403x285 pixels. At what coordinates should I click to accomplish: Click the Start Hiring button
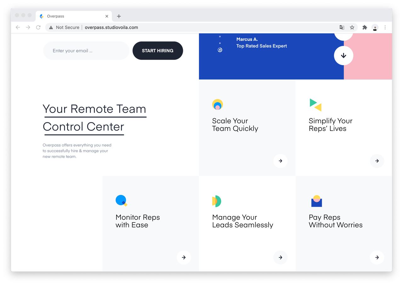tap(158, 51)
